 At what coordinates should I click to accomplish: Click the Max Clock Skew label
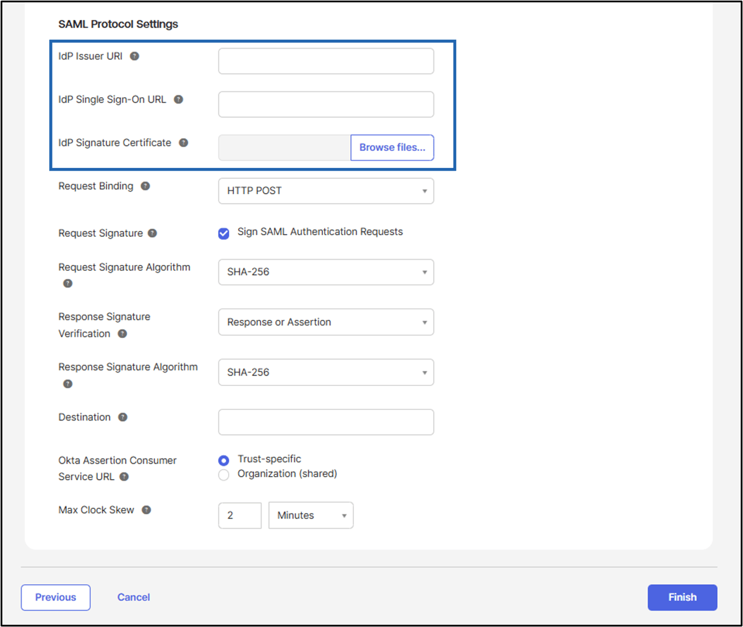tap(96, 510)
